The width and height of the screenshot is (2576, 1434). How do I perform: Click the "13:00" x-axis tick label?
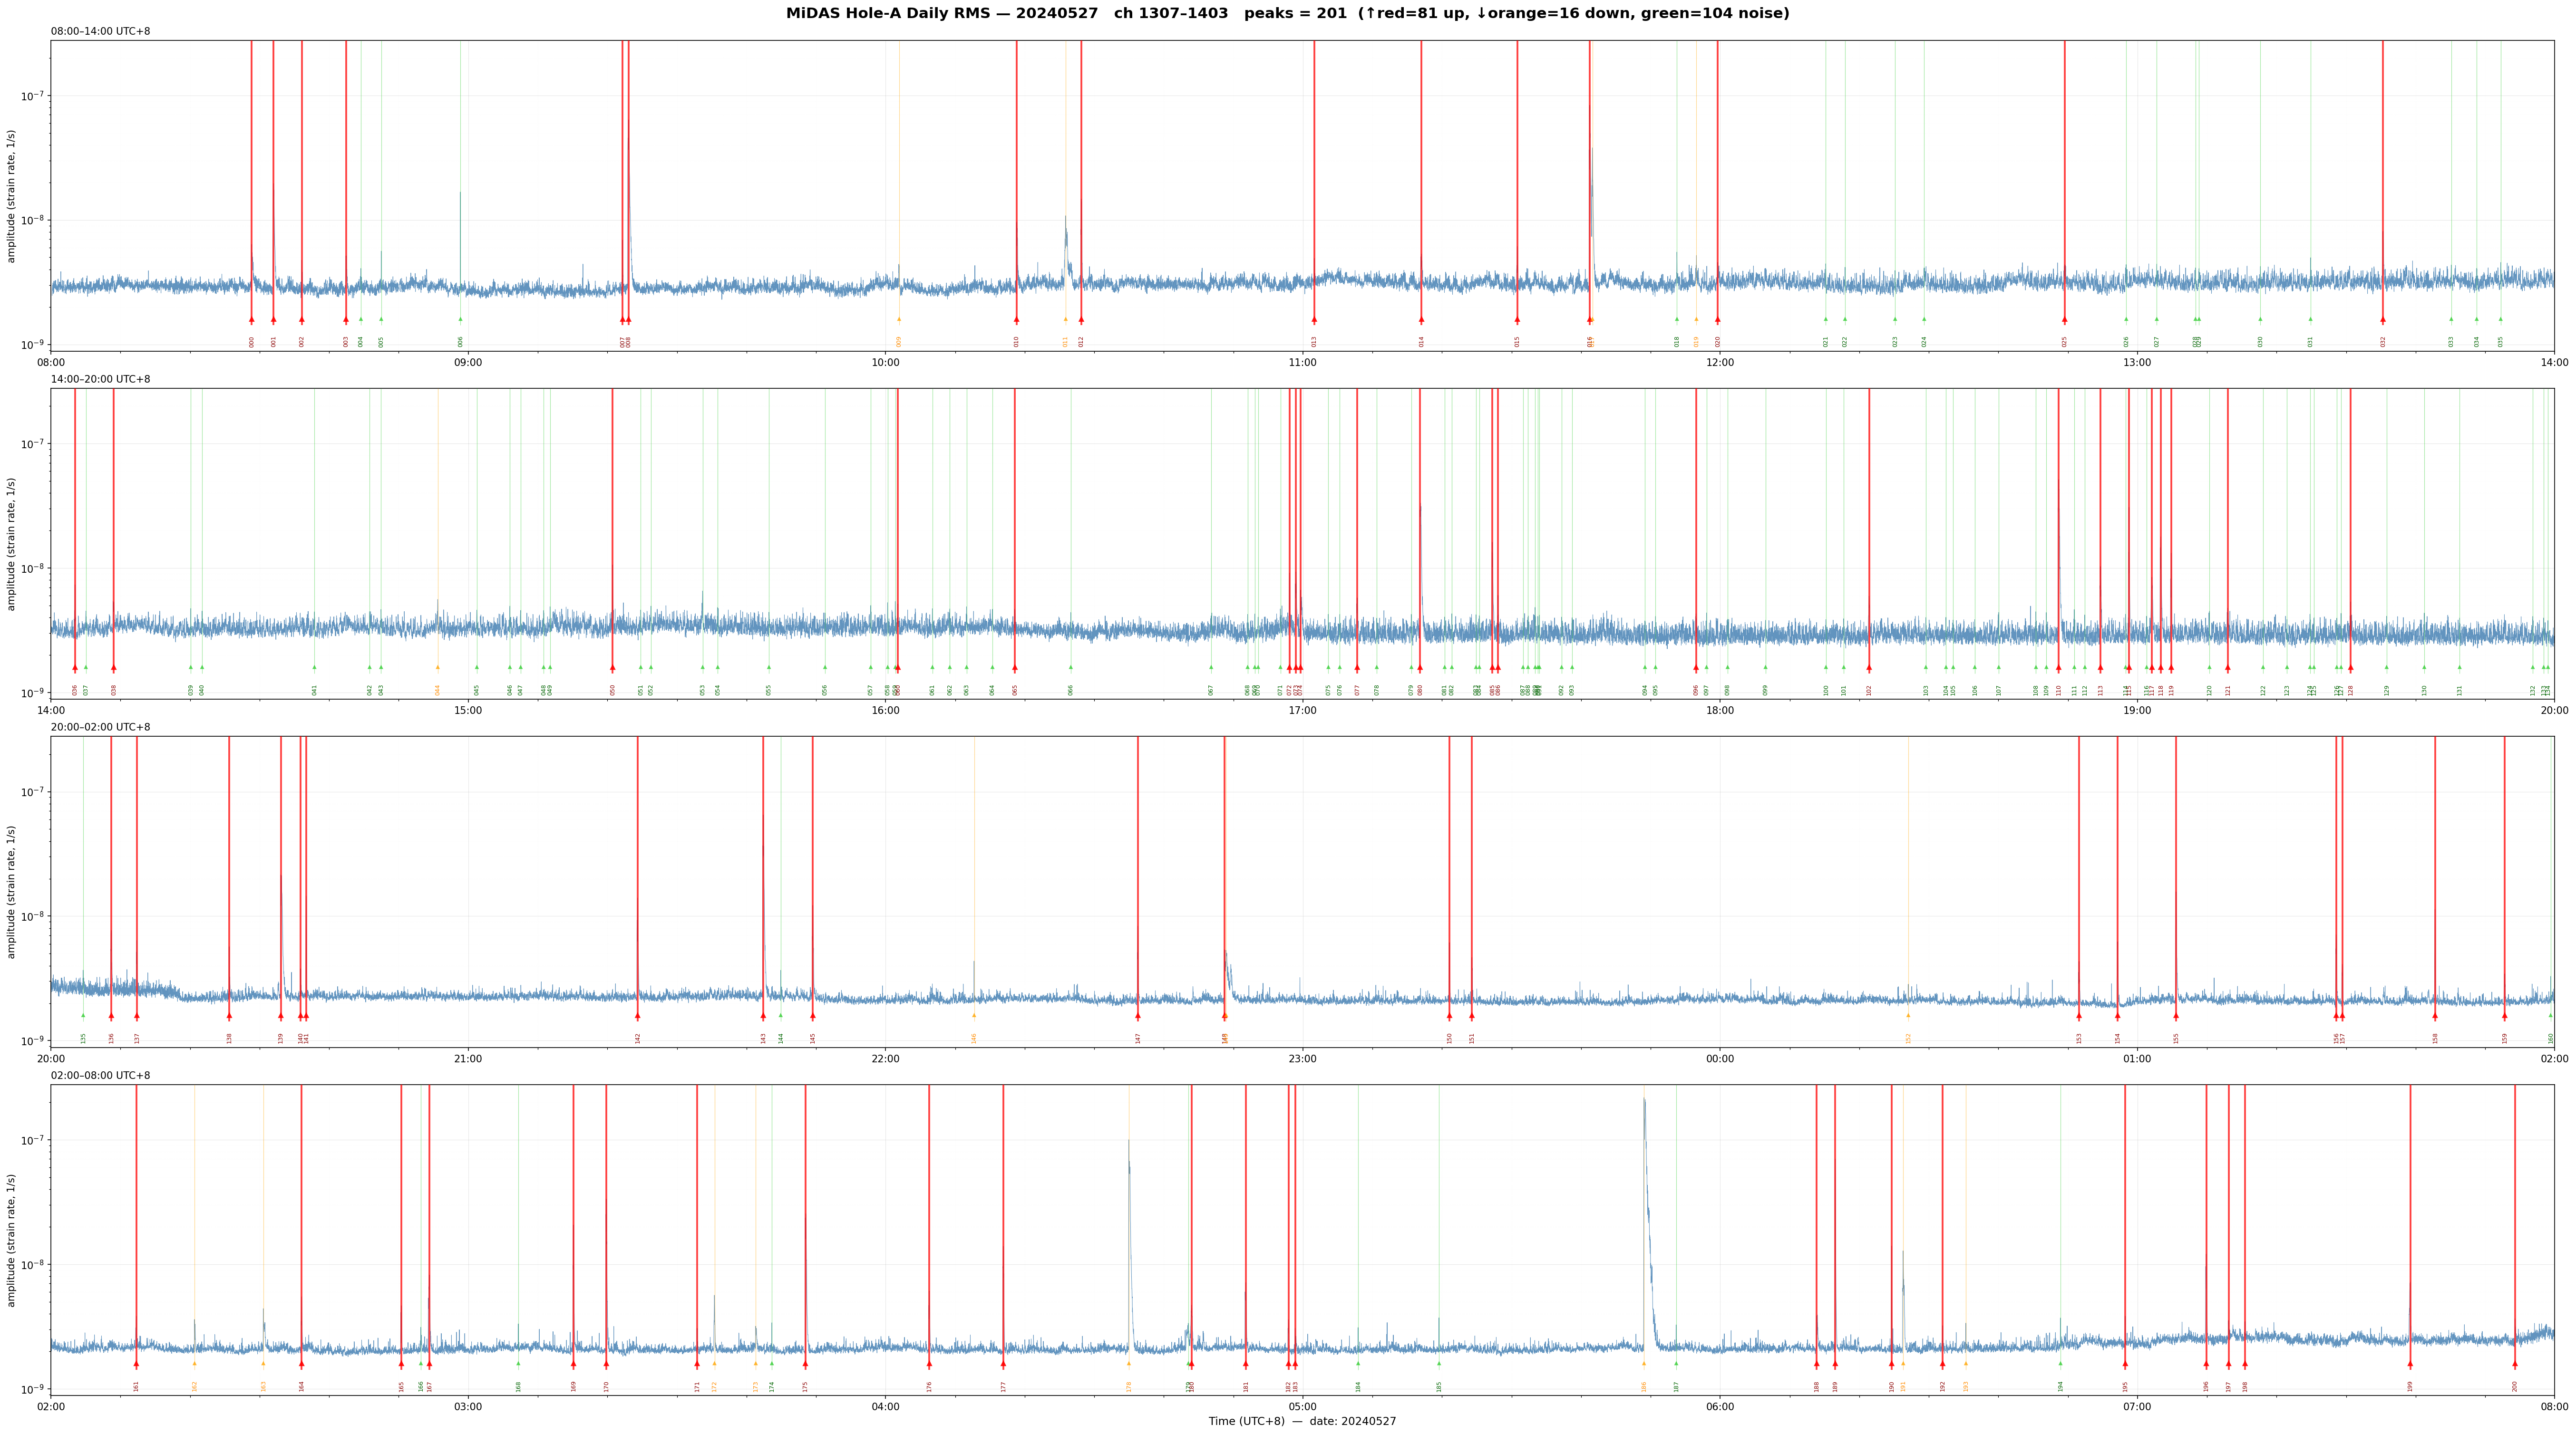[2137, 362]
